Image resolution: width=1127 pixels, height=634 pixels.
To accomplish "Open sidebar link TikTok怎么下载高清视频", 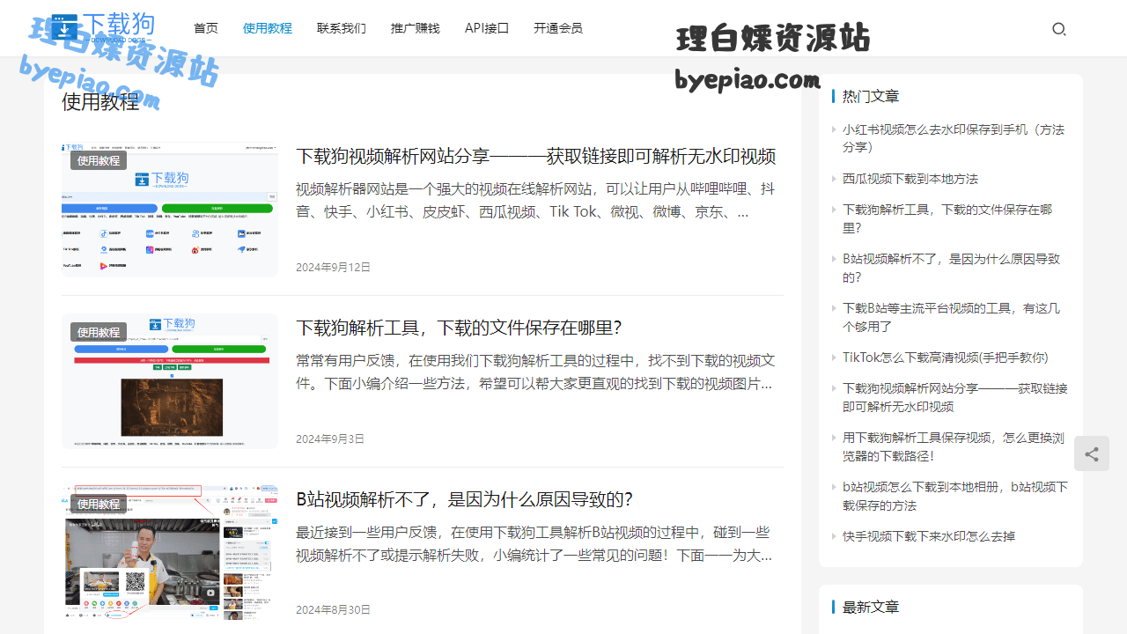I will coord(946,358).
